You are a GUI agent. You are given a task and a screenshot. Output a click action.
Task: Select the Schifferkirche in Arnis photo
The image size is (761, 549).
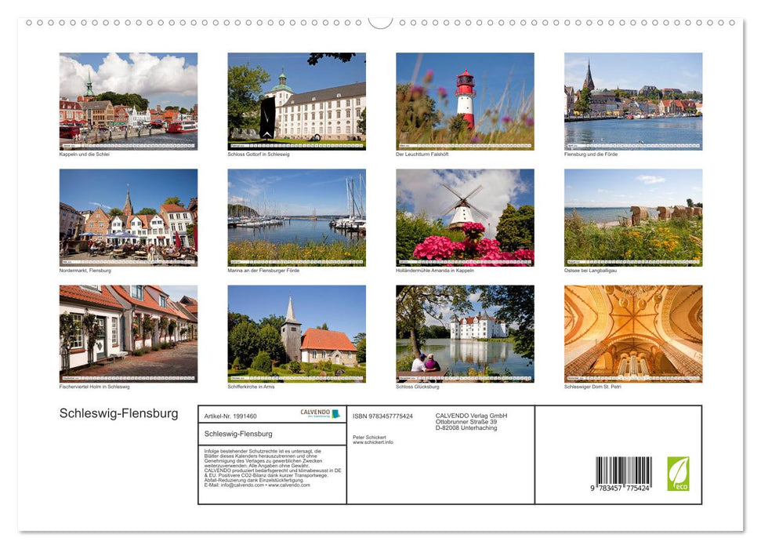[x=296, y=333]
